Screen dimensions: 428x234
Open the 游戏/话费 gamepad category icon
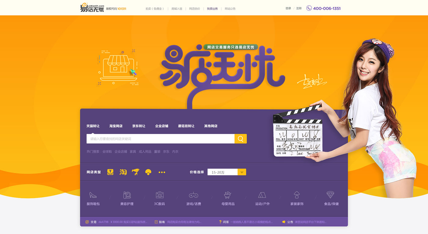click(x=194, y=195)
